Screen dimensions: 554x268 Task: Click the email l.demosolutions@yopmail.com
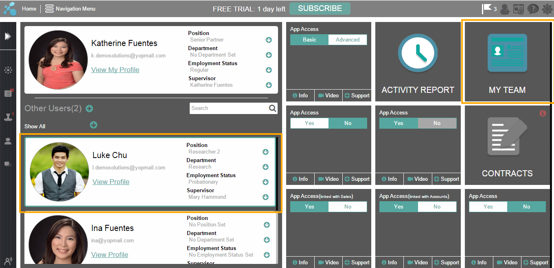pyautogui.click(x=129, y=167)
